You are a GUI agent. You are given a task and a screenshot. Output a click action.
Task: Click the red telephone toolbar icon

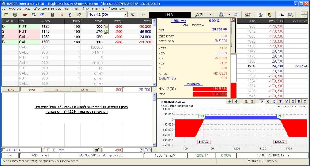[x=25, y=14]
